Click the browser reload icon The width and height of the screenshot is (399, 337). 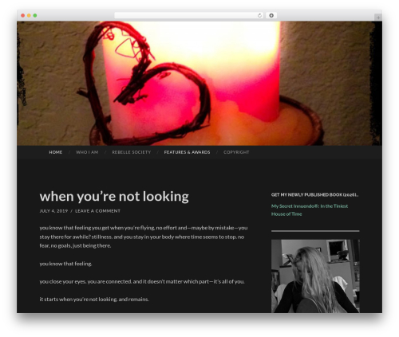click(259, 16)
